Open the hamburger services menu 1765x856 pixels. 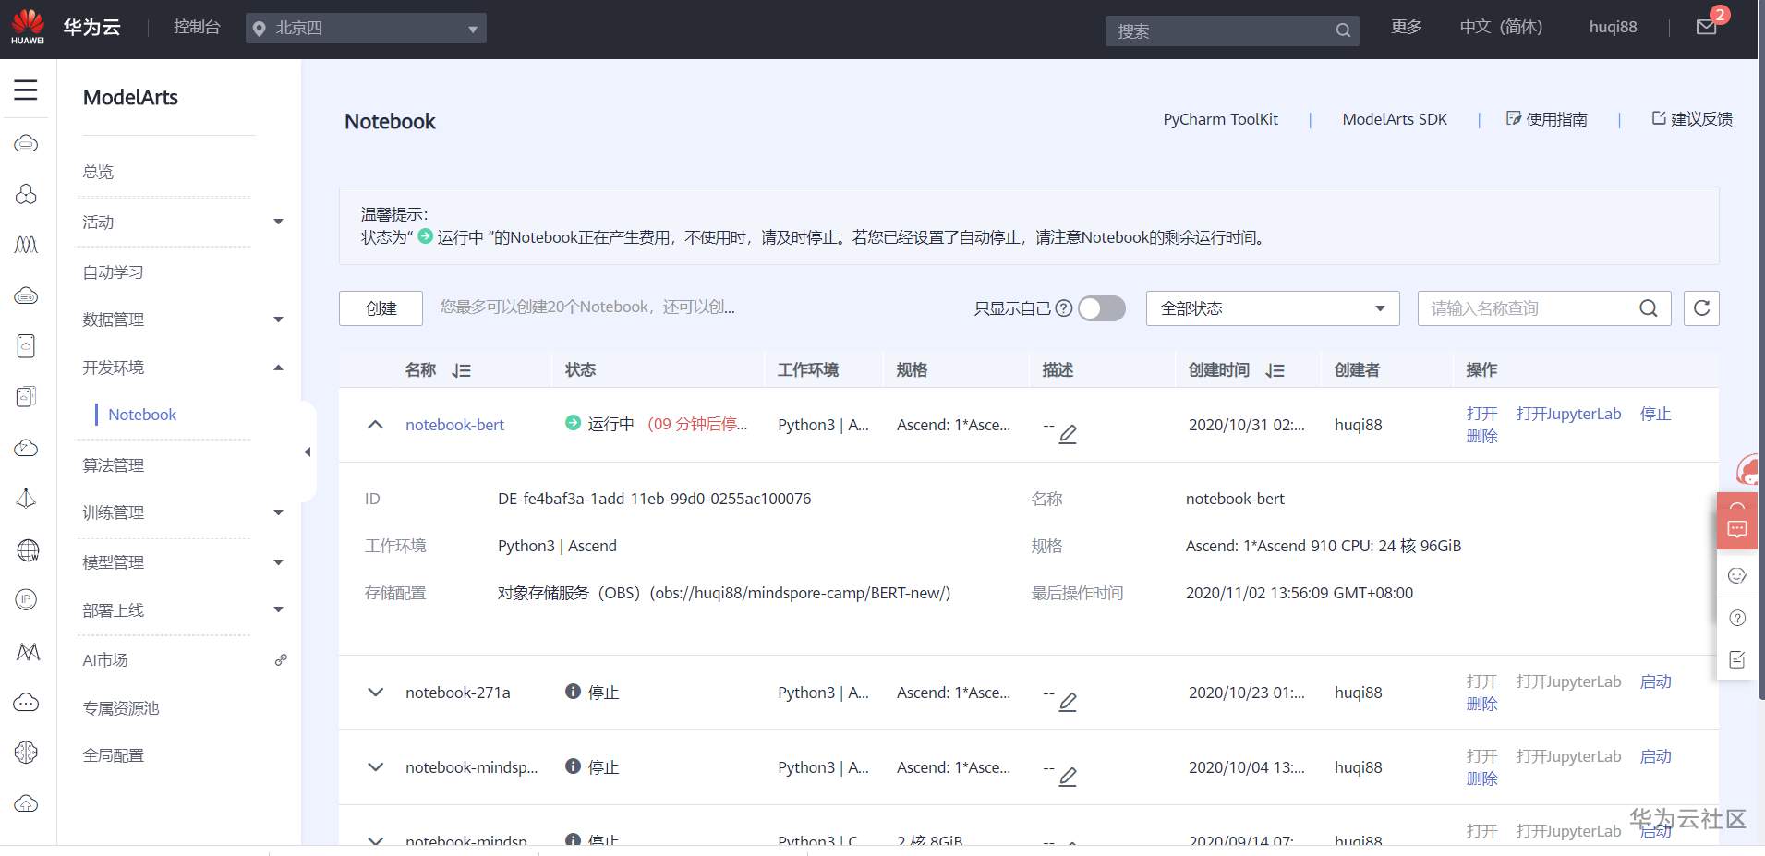click(x=25, y=90)
